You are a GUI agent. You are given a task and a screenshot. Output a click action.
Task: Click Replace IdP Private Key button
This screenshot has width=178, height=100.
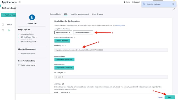point(64,60)
